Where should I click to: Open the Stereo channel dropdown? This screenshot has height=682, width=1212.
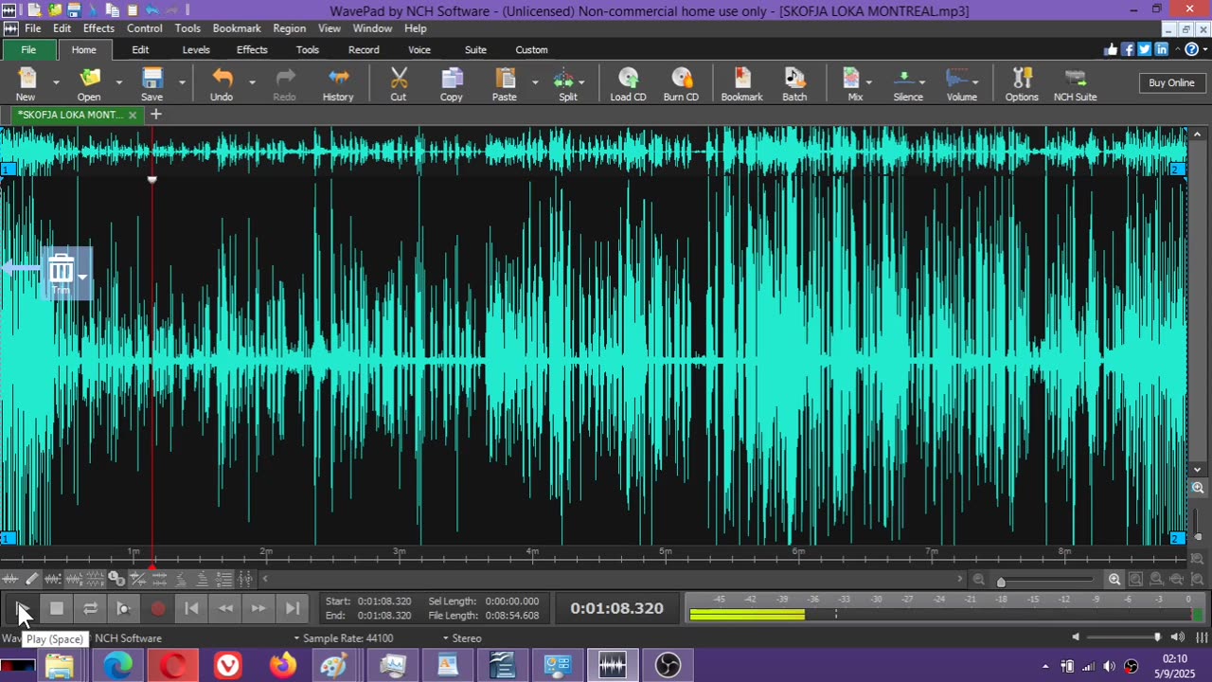462,638
